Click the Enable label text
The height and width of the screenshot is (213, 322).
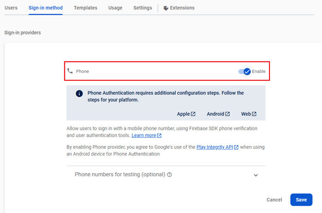click(259, 71)
